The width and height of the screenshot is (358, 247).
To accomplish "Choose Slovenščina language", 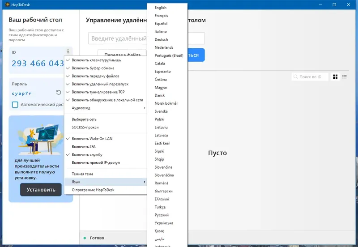I will coord(167,175).
